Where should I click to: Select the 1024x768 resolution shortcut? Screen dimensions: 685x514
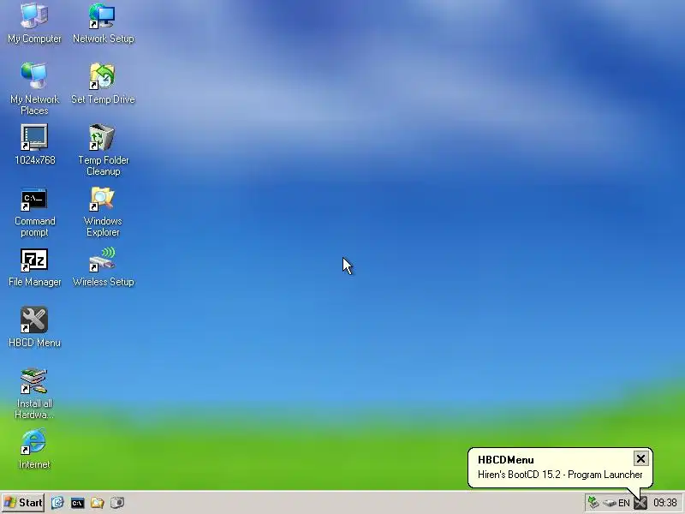point(34,145)
